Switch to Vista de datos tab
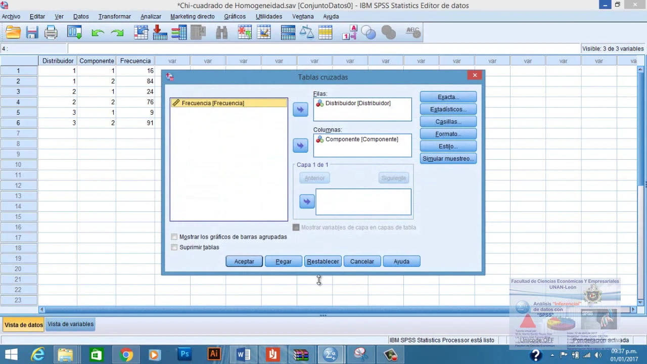Screen dimensions: 647x364 pos(24,325)
